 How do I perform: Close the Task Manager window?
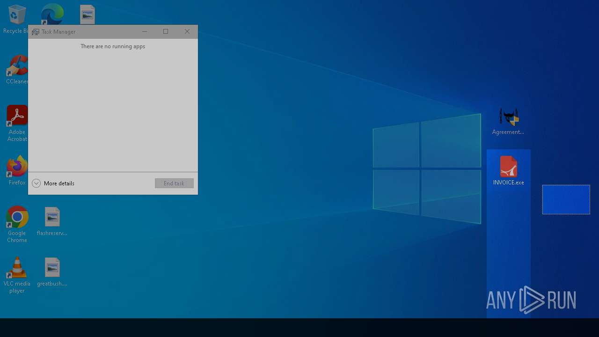click(187, 32)
